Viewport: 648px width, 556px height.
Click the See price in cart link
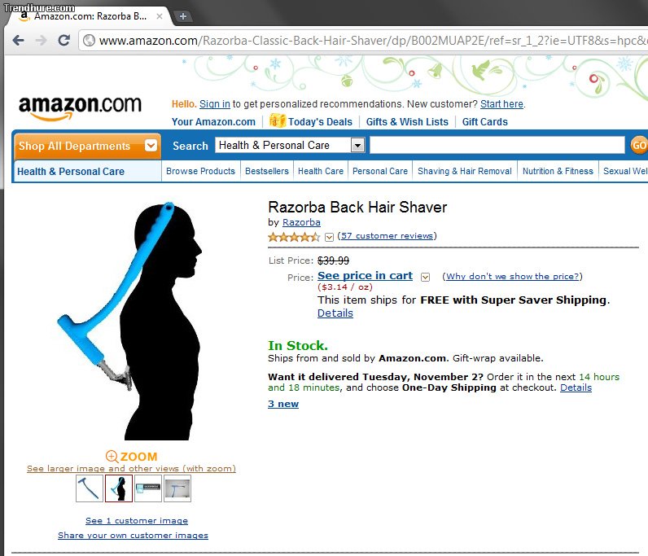(x=365, y=276)
